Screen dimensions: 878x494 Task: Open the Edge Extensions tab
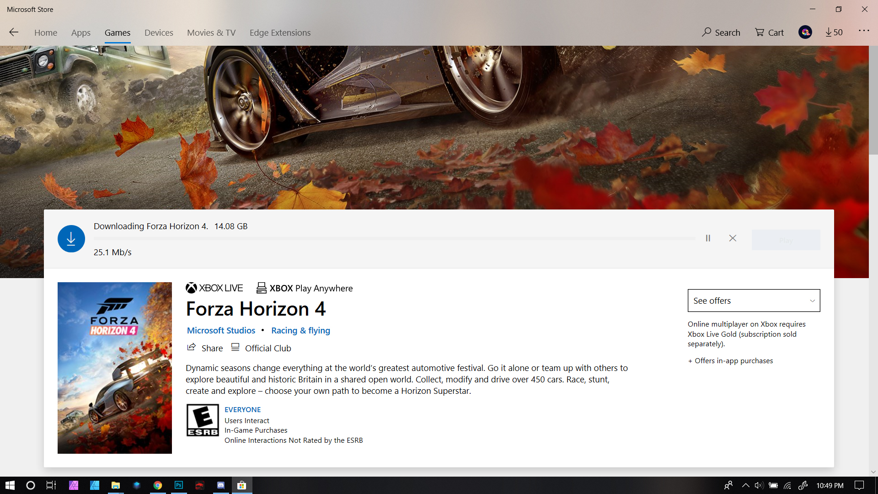[280, 32]
